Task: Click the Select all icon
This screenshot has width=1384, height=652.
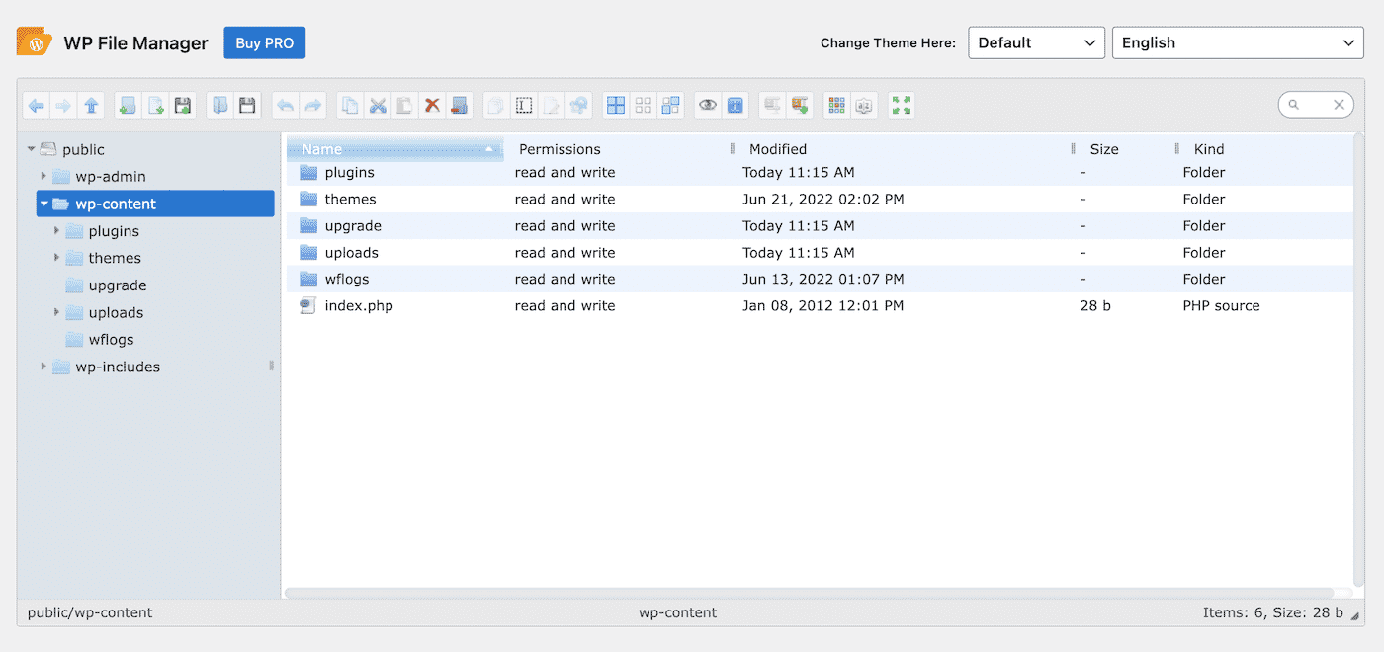Action: pyautogui.click(x=616, y=105)
